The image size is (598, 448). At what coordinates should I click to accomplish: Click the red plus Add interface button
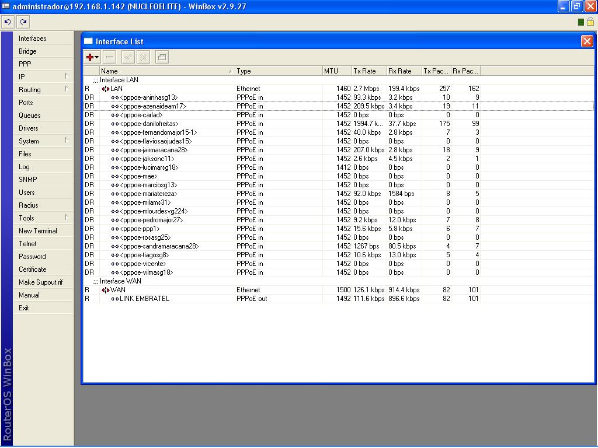[92, 57]
